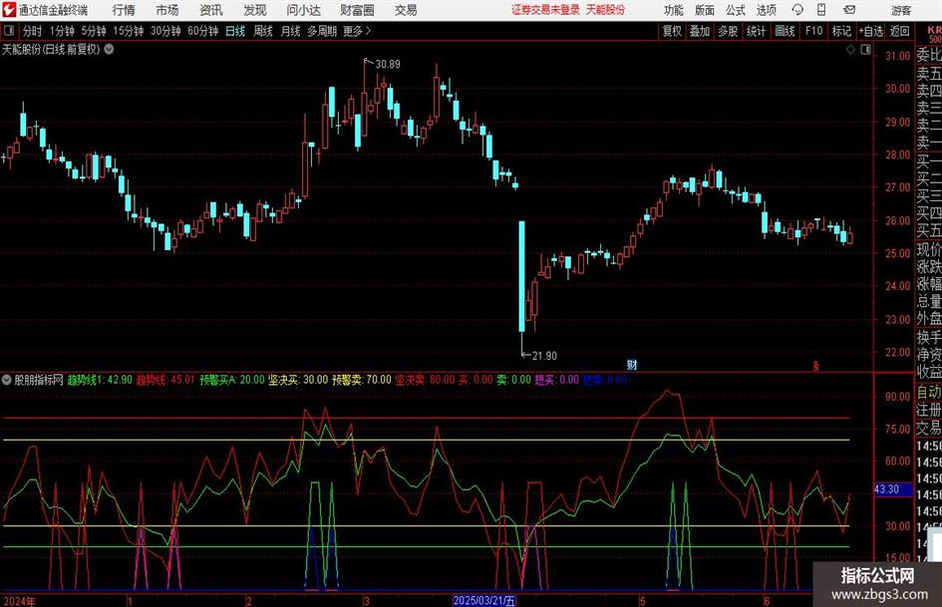
Task: Open the mail envelope icon
Action: point(849,10)
